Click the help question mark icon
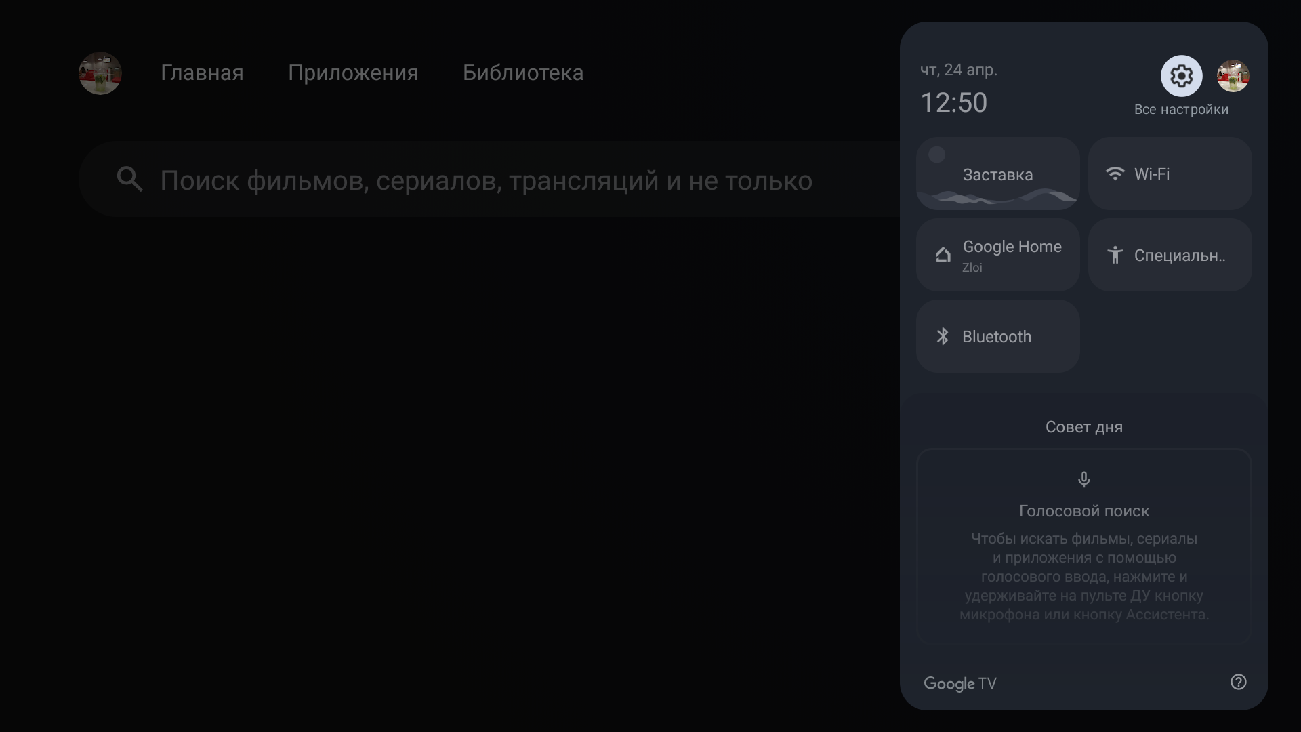Viewport: 1301px width, 732px height. [1238, 682]
